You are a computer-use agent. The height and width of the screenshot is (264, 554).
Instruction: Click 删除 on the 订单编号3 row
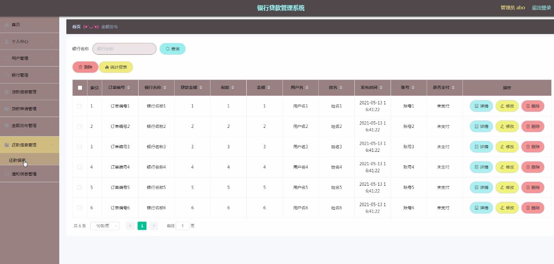533,147
